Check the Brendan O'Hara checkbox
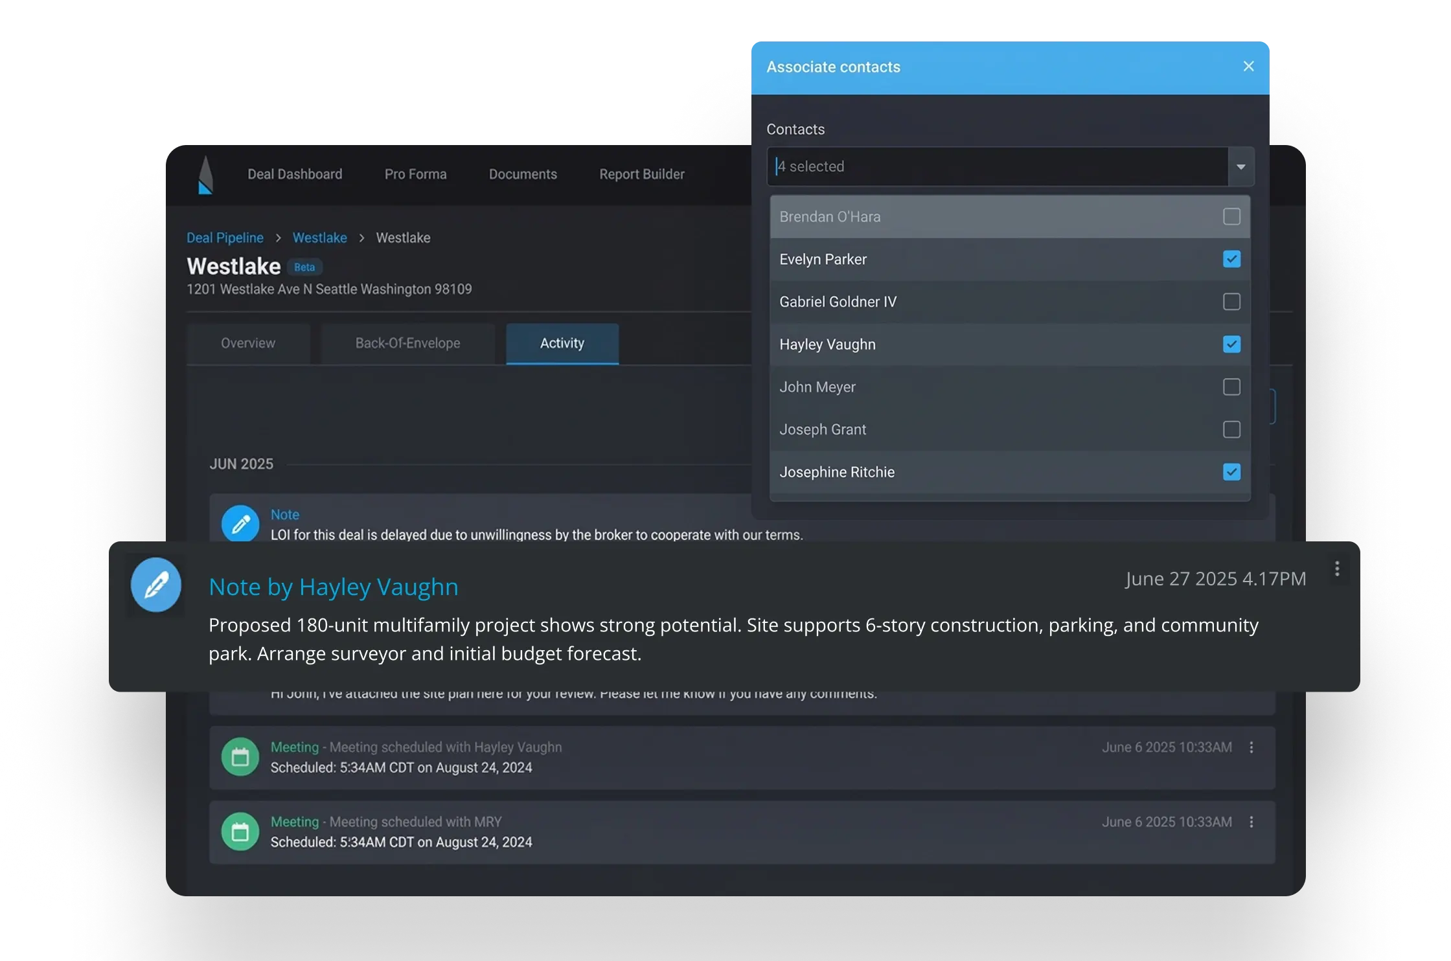The width and height of the screenshot is (1451, 961). click(1231, 216)
